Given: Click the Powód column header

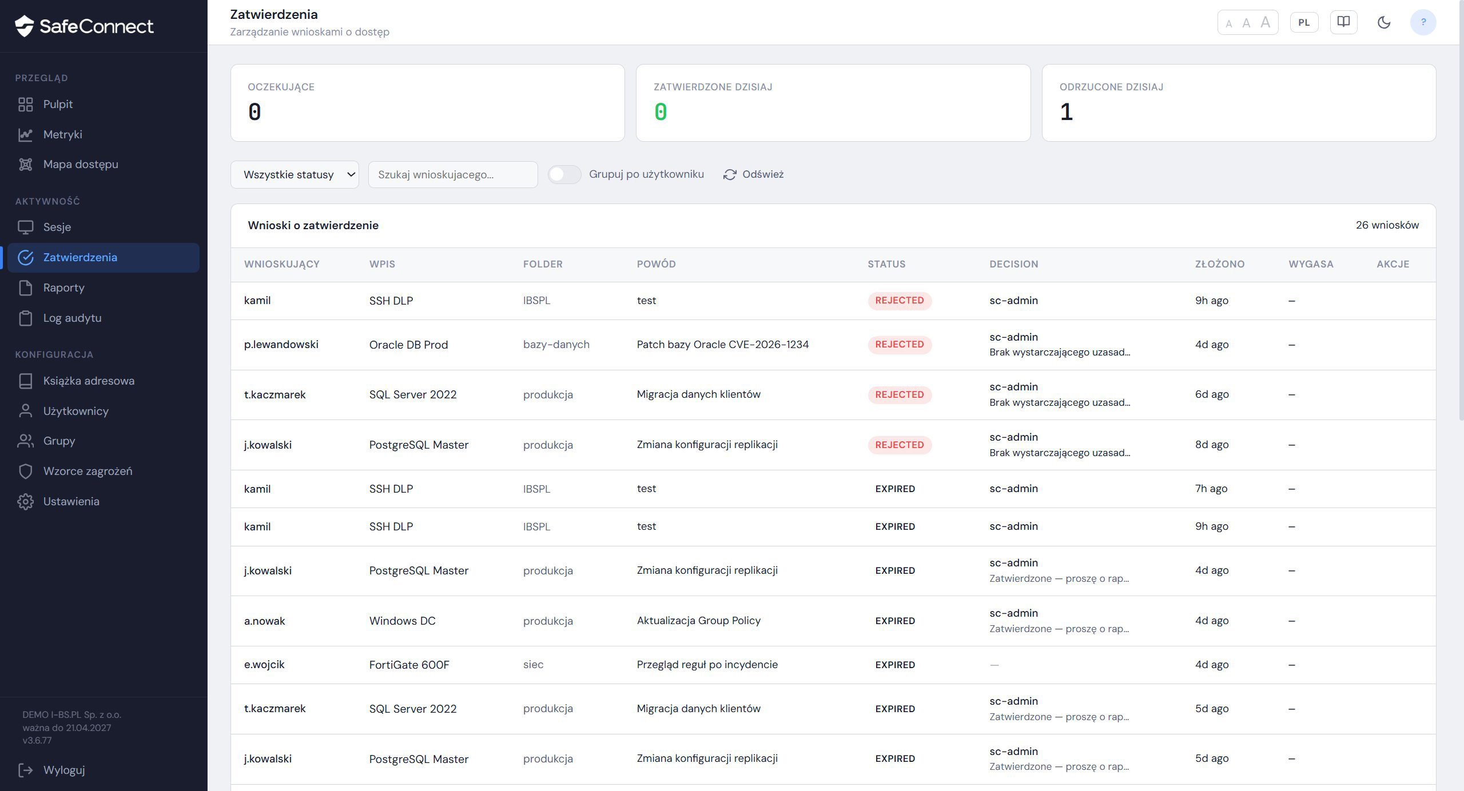Looking at the screenshot, I should point(657,264).
